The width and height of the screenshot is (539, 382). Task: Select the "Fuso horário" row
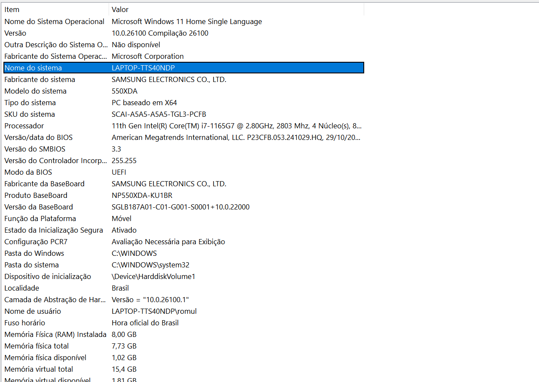pos(184,323)
